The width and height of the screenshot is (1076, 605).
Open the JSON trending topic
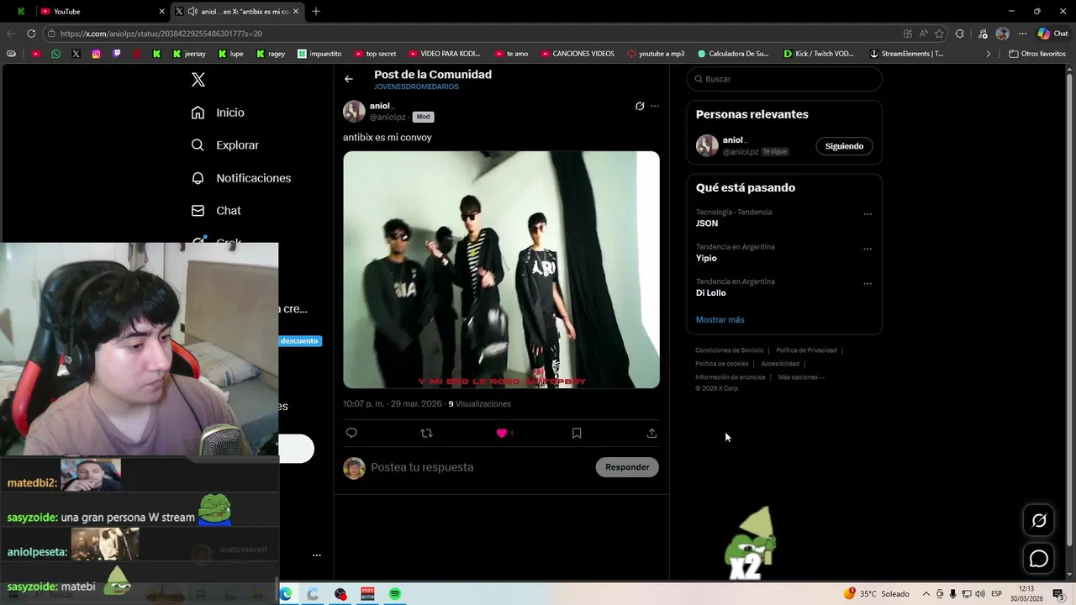tap(707, 224)
